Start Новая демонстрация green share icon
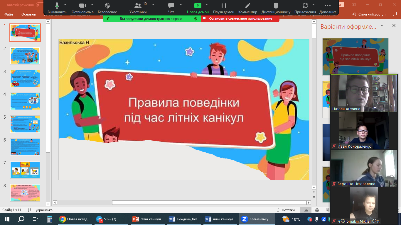The width and height of the screenshot is (401, 225). pyautogui.click(x=198, y=8)
